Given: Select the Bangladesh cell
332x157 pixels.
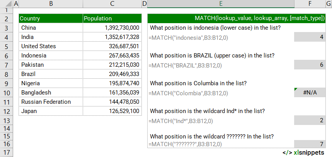Looking at the screenshot, I should coord(51,93).
